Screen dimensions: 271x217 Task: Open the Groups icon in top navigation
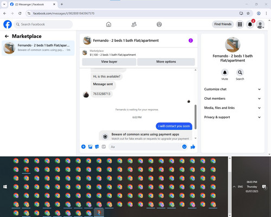click(159, 24)
